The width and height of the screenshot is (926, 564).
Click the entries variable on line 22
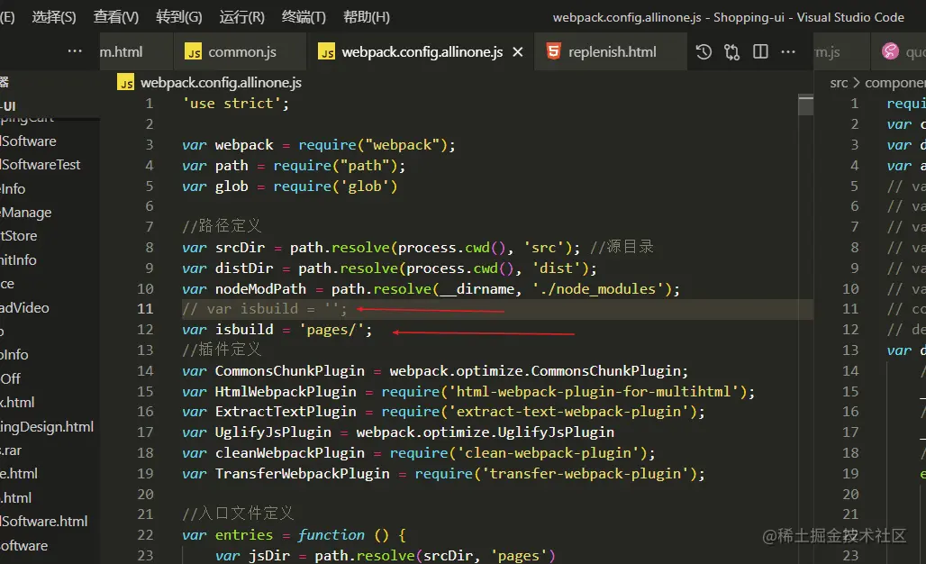pos(244,535)
